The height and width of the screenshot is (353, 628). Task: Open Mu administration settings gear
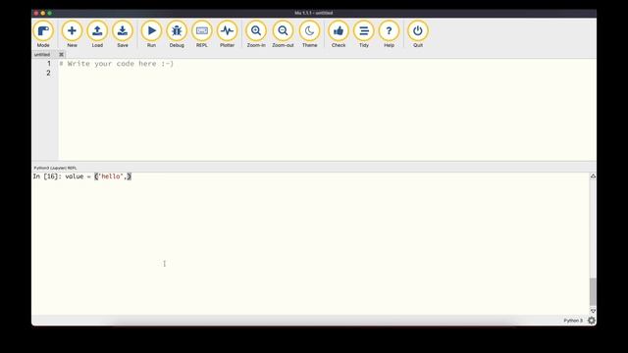(x=591, y=321)
